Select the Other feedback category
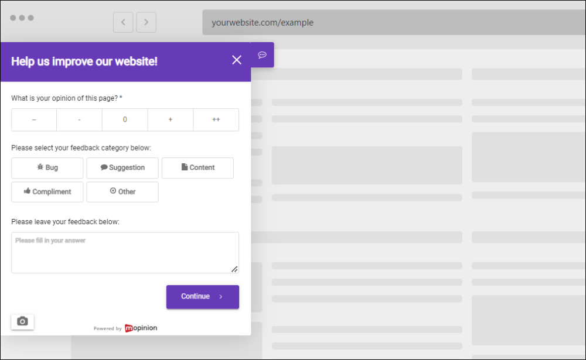This screenshot has width=586, height=360. click(122, 191)
